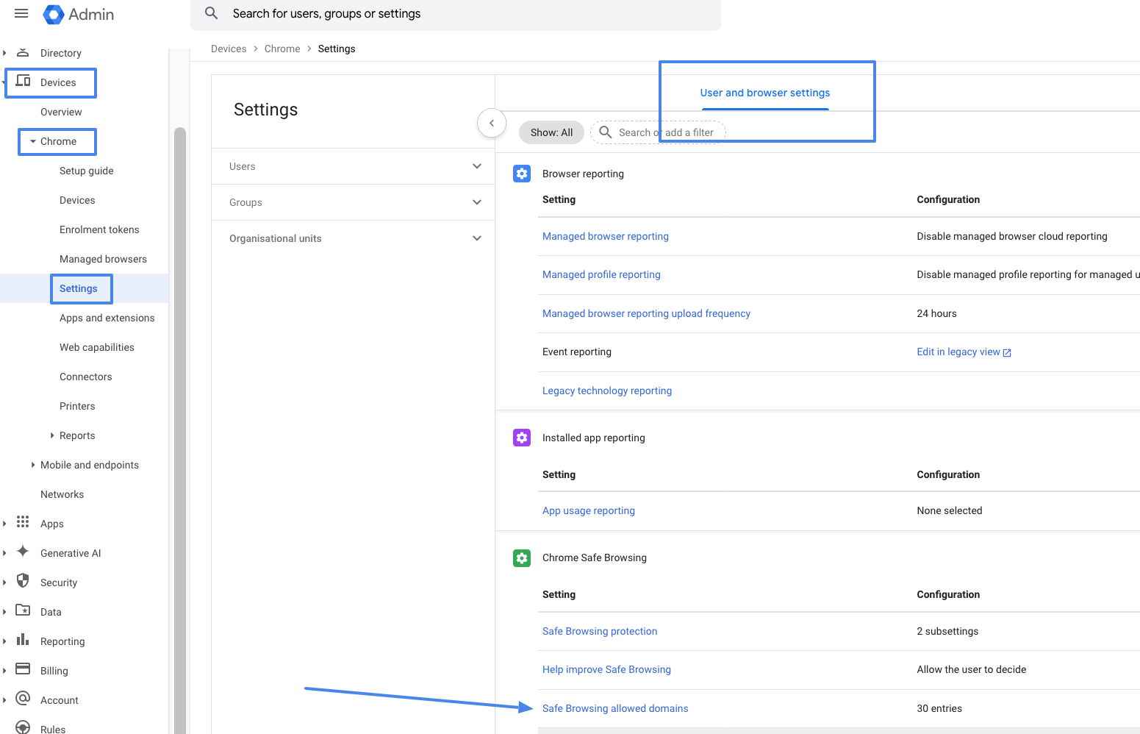Viewport: 1140px width, 734px height.
Task: Open the App usage reporting setting
Action: coord(589,510)
